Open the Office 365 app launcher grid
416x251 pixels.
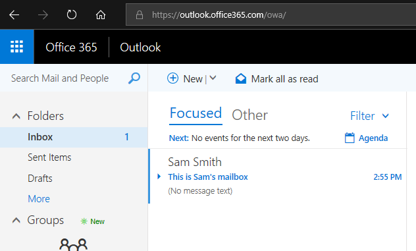16,47
